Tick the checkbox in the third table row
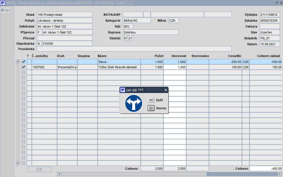 pos(23,72)
